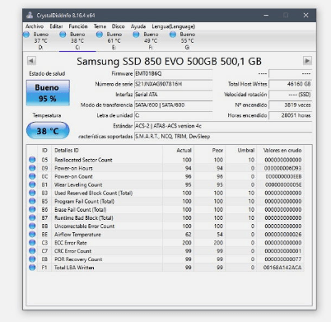Image resolution: width=331 pixels, height=322 pixels.
Task: Click the CrystalDiskInfo title bar app icon
Action: point(30,16)
